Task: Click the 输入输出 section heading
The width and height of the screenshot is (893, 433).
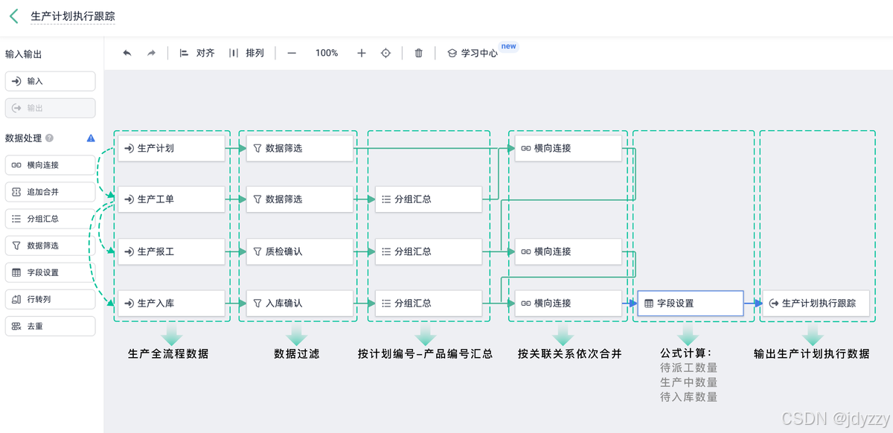Action: point(23,54)
